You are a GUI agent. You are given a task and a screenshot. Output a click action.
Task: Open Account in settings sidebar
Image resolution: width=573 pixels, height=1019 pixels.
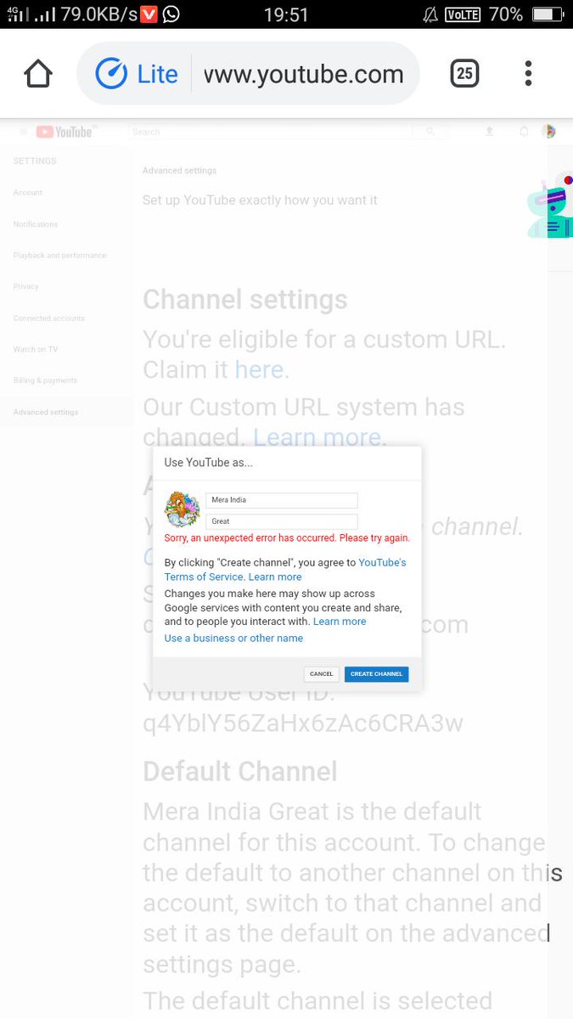pos(28,193)
